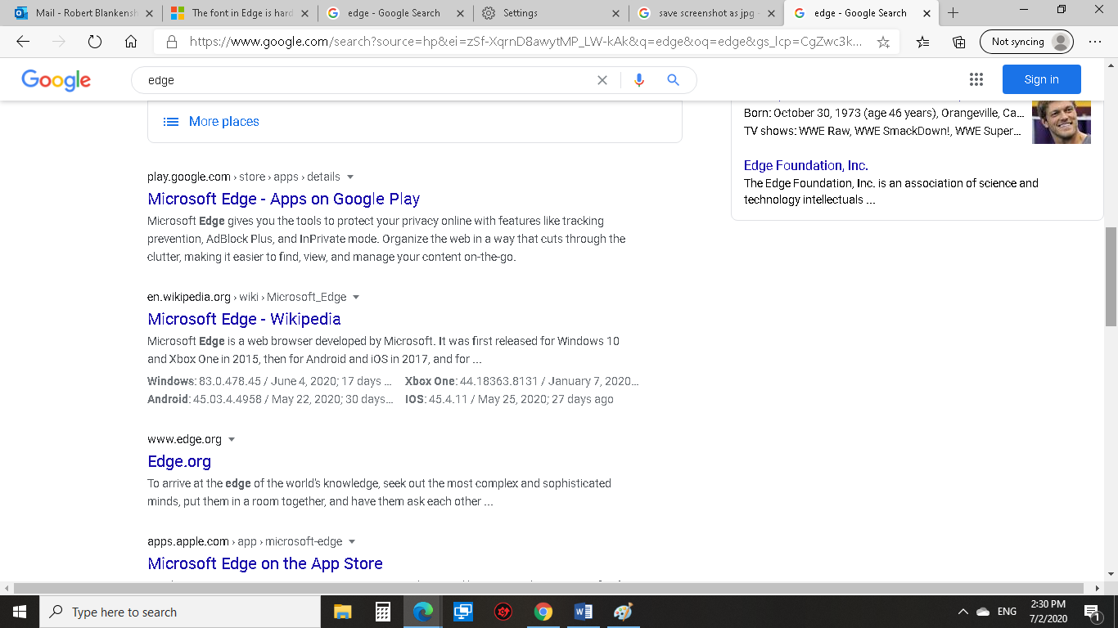Launch Chrome from the taskbar

coord(543,612)
